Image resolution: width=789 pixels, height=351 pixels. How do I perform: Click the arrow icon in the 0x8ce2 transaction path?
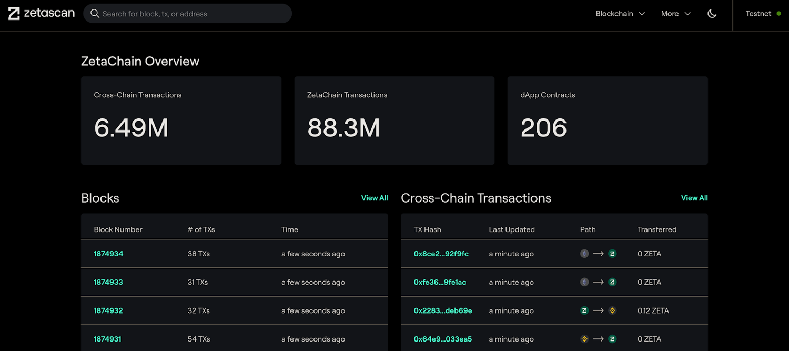coord(598,254)
